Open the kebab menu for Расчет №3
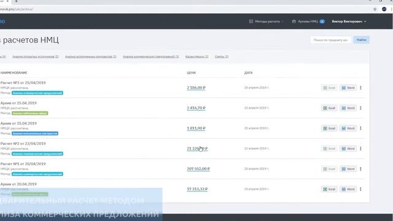 point(360,88)
